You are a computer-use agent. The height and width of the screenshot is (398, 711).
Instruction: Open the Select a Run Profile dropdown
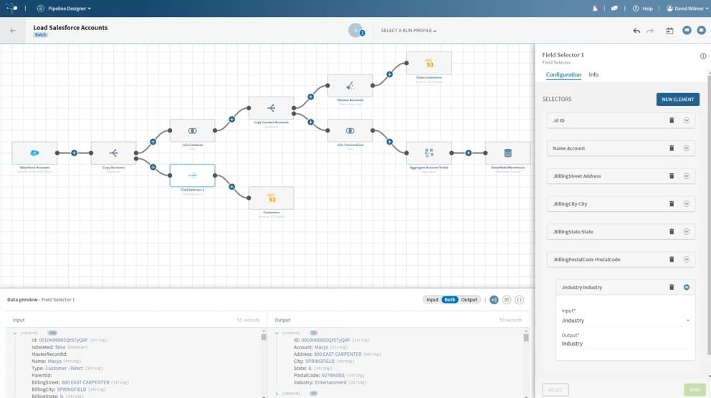(408, 30)
